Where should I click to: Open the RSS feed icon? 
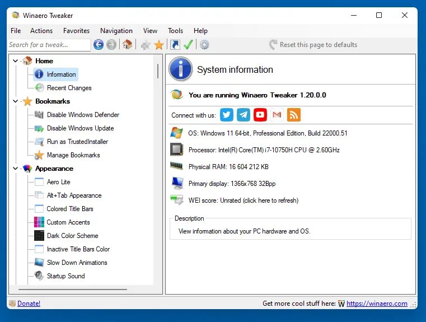point(294,115)
